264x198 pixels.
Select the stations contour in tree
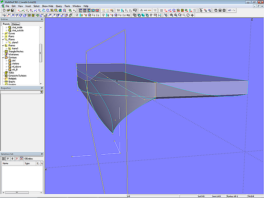pyautogui.click(x=15, y=63)
